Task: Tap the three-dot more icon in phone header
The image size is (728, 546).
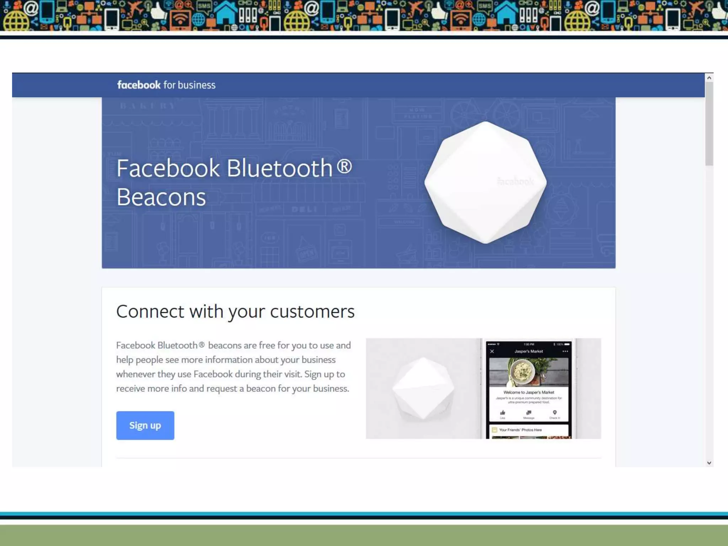Action: tap(565, 351)
